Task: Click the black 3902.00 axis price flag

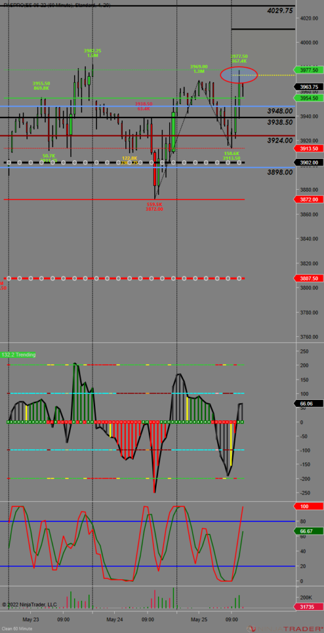Action: [309, 163]
